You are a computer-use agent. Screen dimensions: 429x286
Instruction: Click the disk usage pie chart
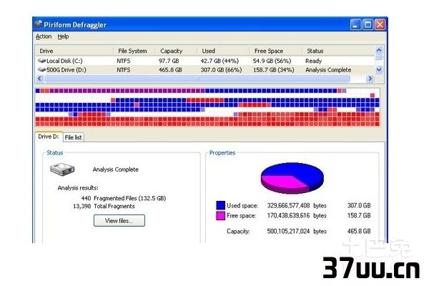coord(292,177)
